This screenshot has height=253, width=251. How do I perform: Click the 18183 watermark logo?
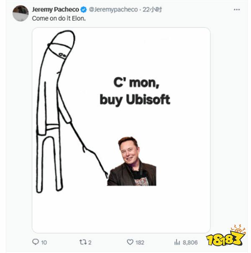tap(226, 236)
